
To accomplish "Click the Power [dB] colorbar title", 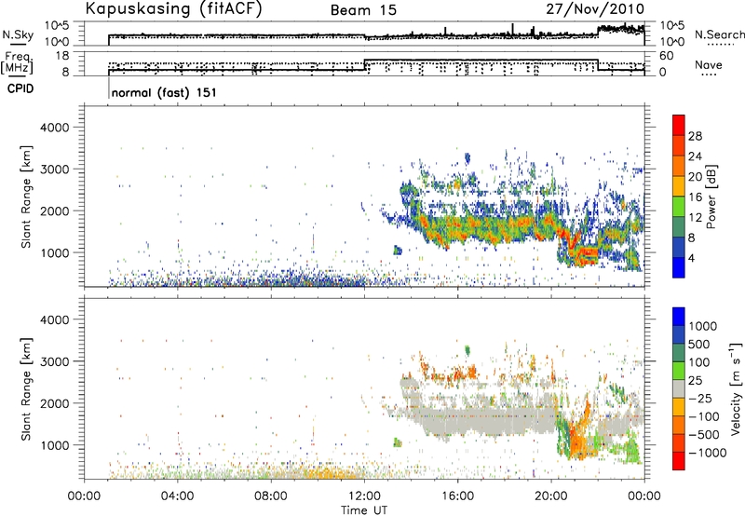I will 711,197.
